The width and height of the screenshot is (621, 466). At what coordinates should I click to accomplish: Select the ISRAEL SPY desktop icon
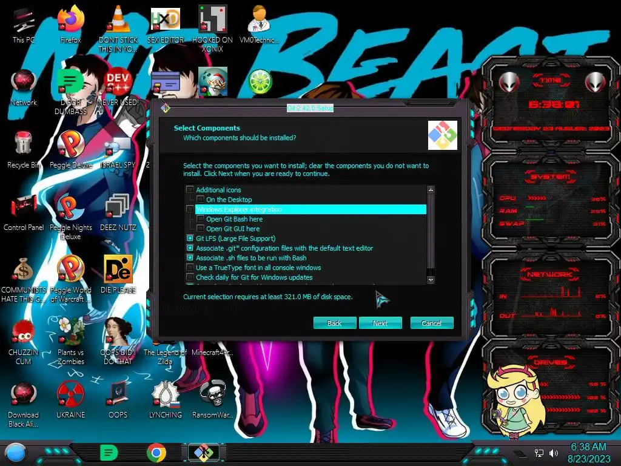tap(118, 150)
